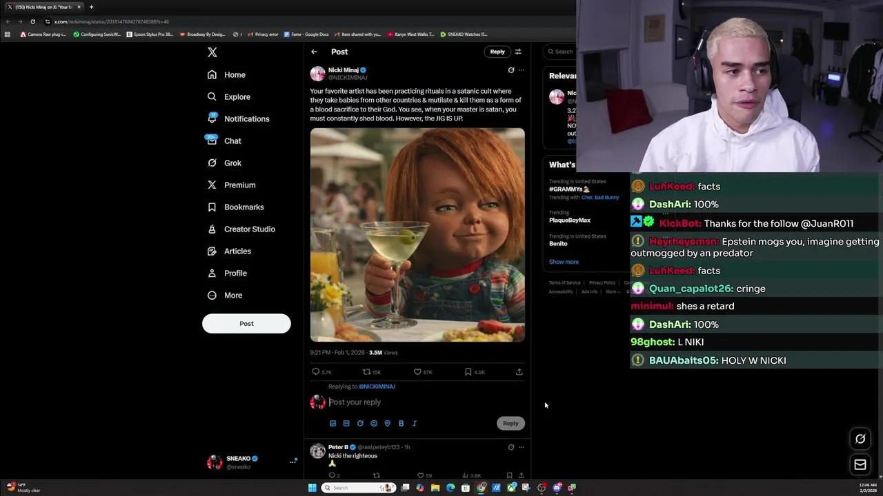Open Chat in the sidebar
This screenshot has width=883, height=496.
coord(224,141)
